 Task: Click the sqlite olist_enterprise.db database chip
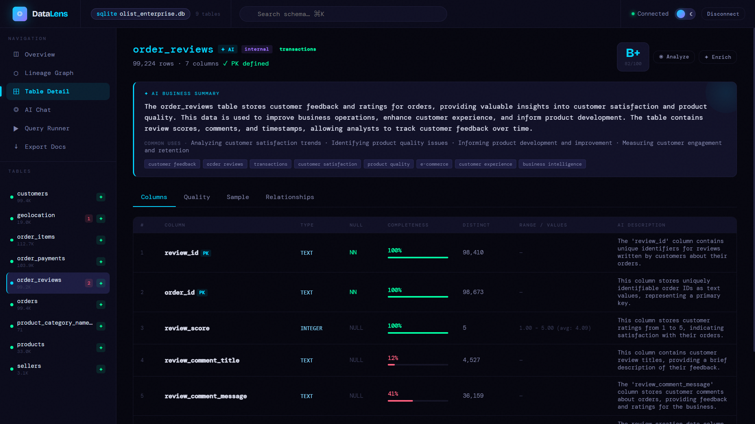(x=141, y=14)
